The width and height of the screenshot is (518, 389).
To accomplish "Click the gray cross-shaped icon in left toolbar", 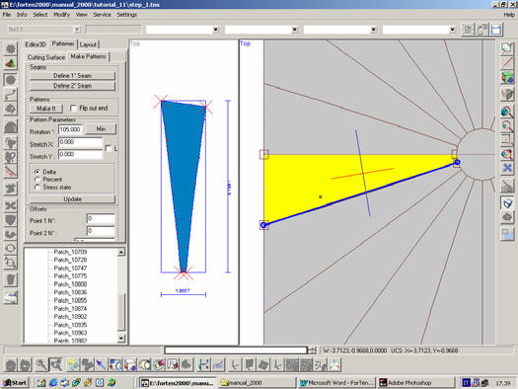I will point(11,205).
